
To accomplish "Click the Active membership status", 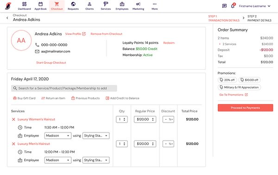I will pyautogui.click(x=148, y=55).
